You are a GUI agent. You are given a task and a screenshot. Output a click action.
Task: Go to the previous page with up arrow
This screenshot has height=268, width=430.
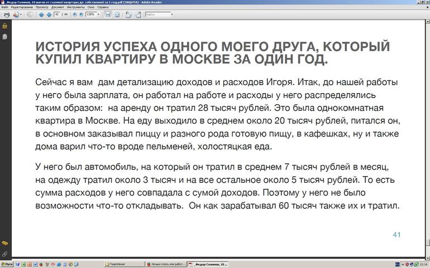pyautogui.click(x=41, y=14)
